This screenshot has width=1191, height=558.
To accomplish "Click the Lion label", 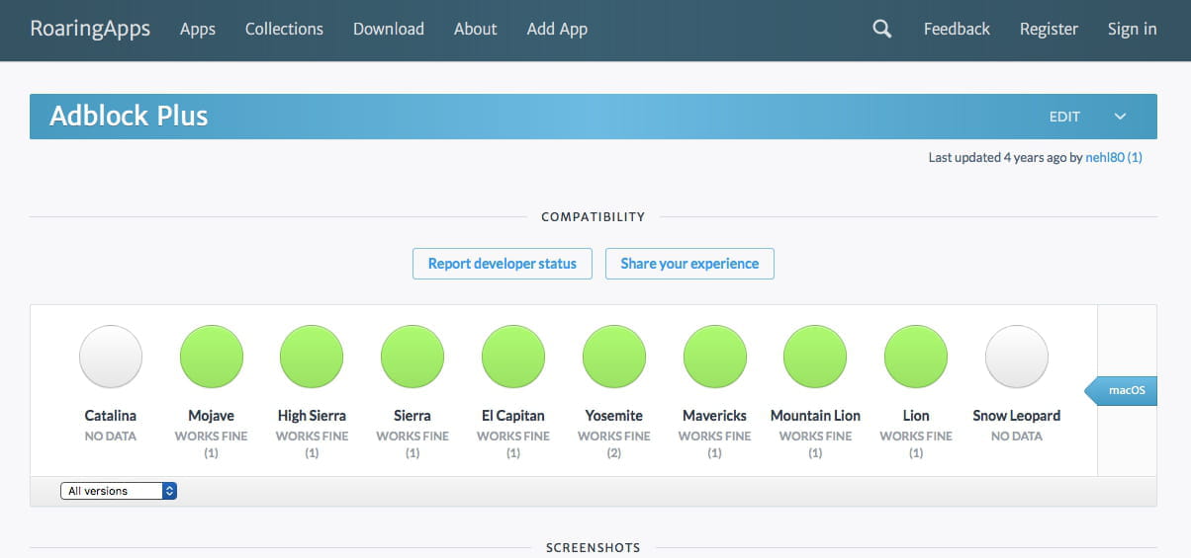I will coord(916,416).
